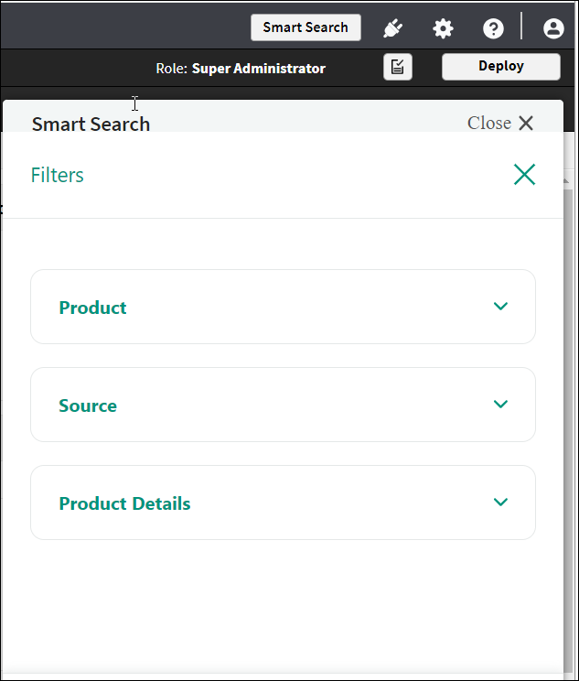The width and height of the screenshot is (579, 681).
Task: Click the Filters panel title
Action: tap(58, 175)
